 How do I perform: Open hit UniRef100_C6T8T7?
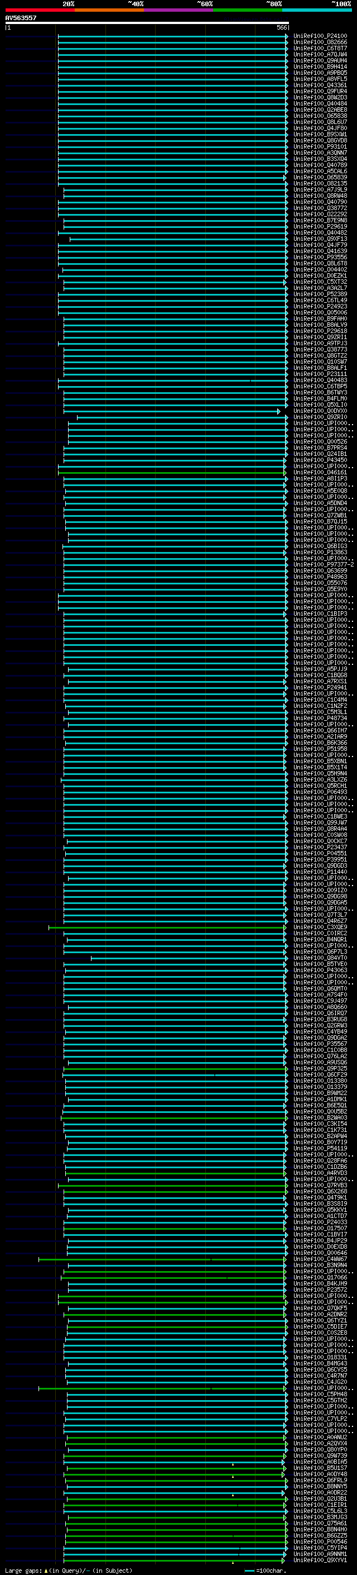tap(320, 48)
